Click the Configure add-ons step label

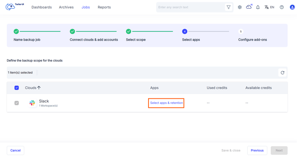[253, 40]
